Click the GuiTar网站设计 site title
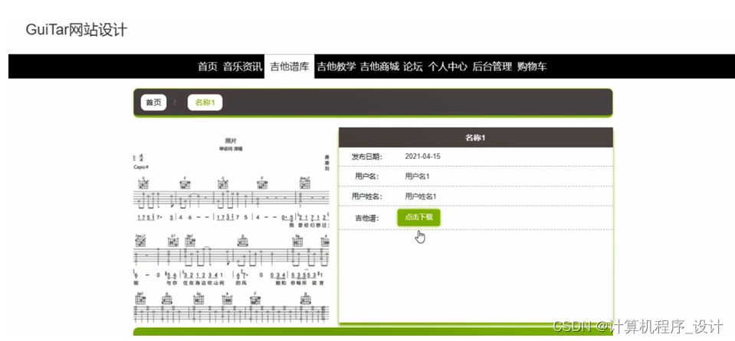Viewport: 735px width, 341px height. 77,30
